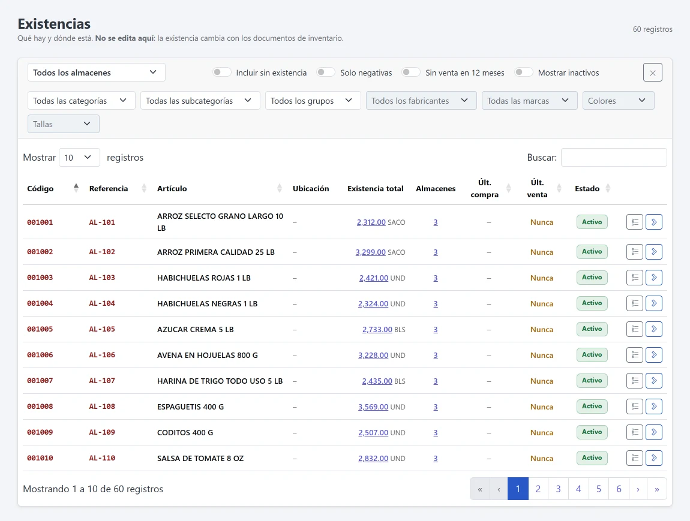Open list icon for AZUCAR CREMA 5 LB

click(x=635, y=329)
